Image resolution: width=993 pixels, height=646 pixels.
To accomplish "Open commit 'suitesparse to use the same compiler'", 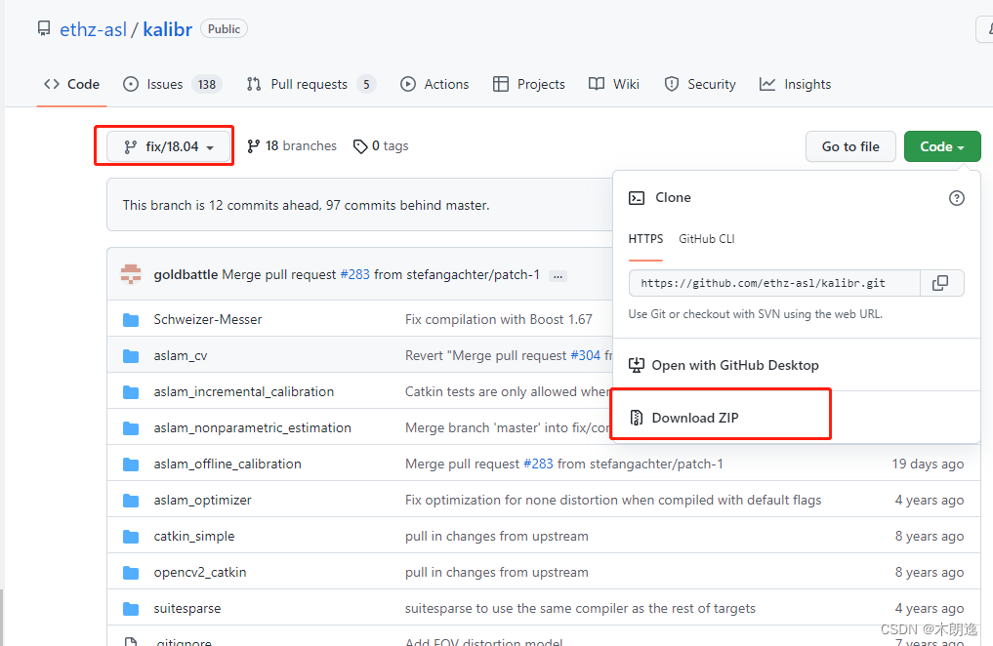I will (580, 608).
